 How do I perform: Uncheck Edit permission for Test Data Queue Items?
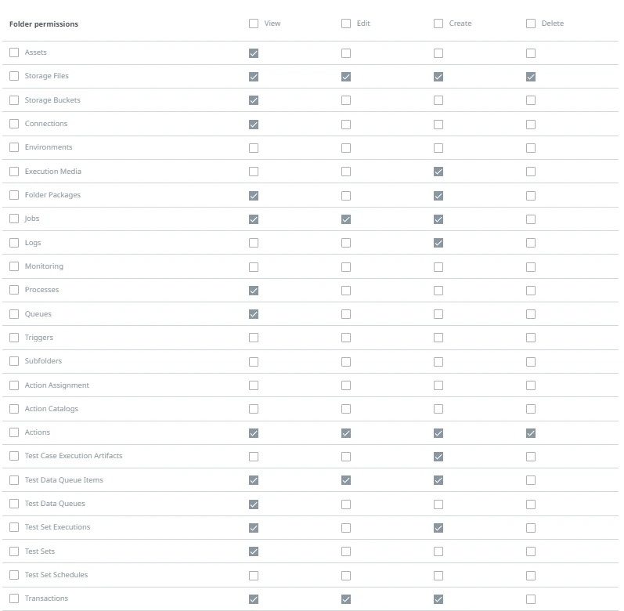346,480
